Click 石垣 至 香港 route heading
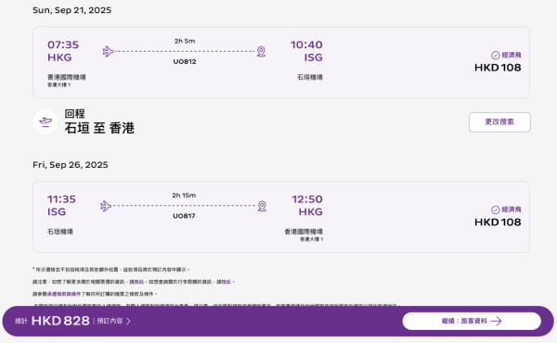Viewport: 557px width, 343px height. coord(99,128)
